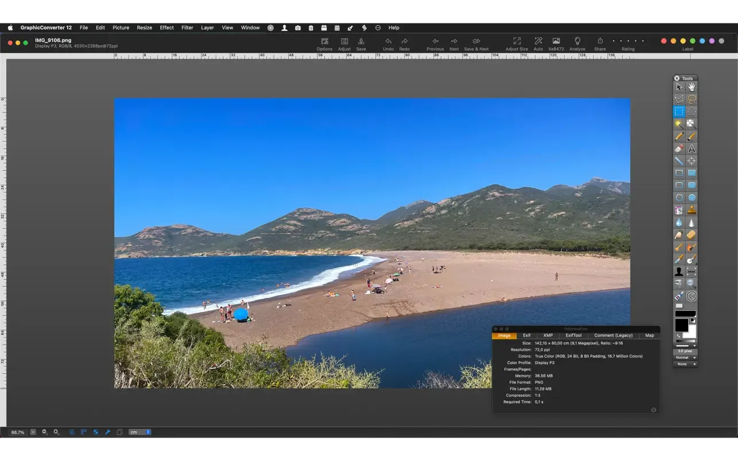The height and width of the screenshot is (461, 738).
Task: Open options circle in Information panel corner
Action: click(x=654, y=410)
